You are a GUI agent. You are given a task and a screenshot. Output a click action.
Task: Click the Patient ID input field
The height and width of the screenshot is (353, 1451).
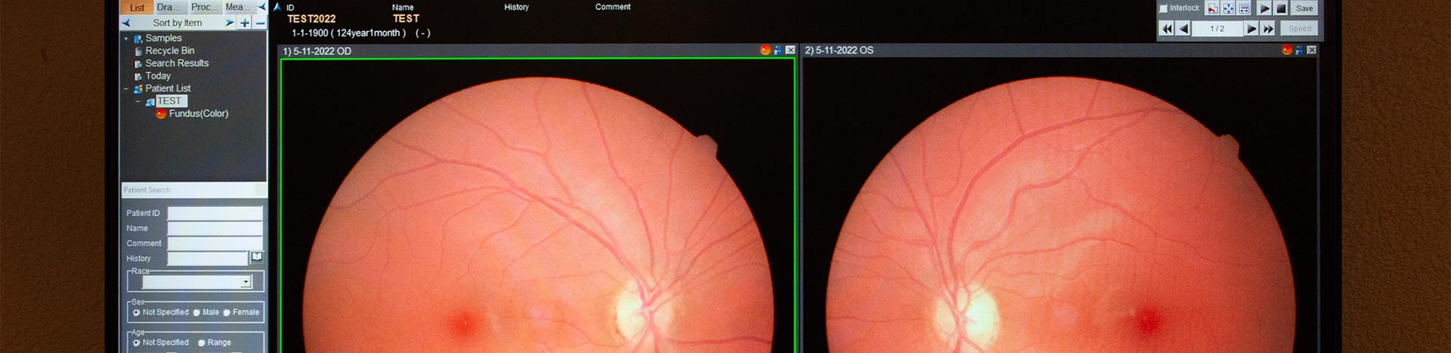(215, 213)
